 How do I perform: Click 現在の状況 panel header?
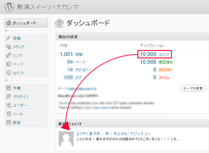click(x=132, y=37)
